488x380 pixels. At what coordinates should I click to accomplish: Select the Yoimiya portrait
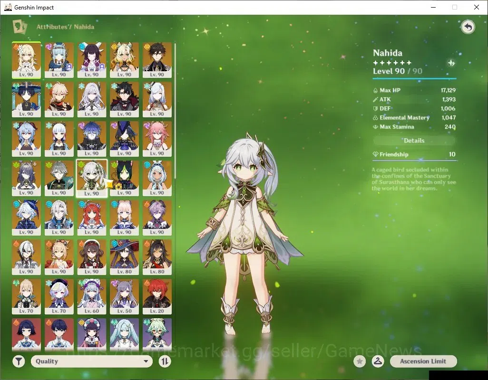point(59,257)
